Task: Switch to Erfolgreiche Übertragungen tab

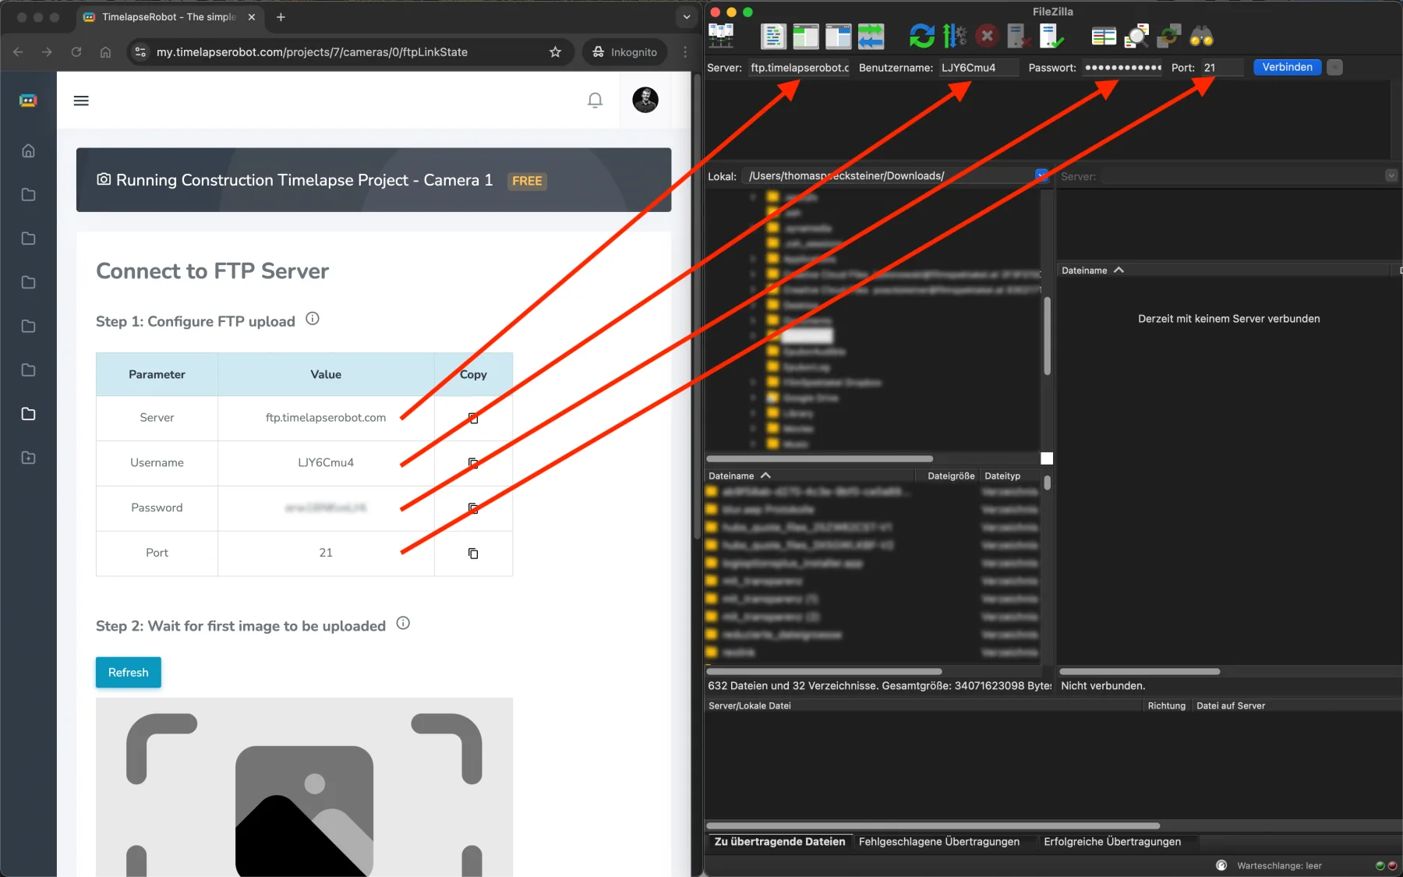Action: pyautogui.click(x=1112, y=841)
